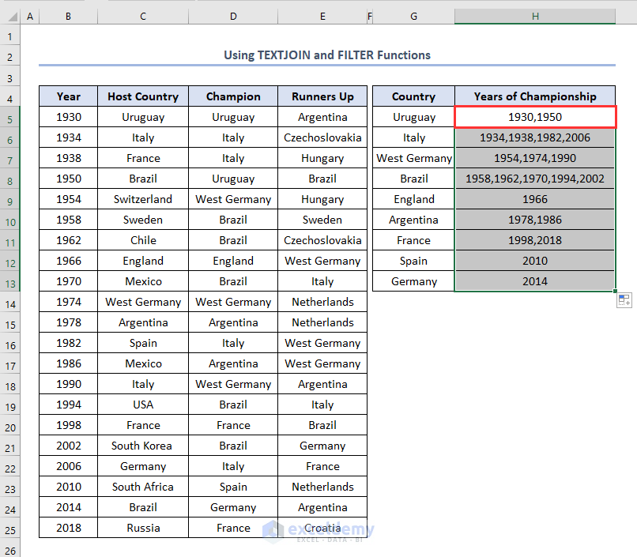Select the cell showing 1930,1950
637x557 pixels.
(535, 118)
